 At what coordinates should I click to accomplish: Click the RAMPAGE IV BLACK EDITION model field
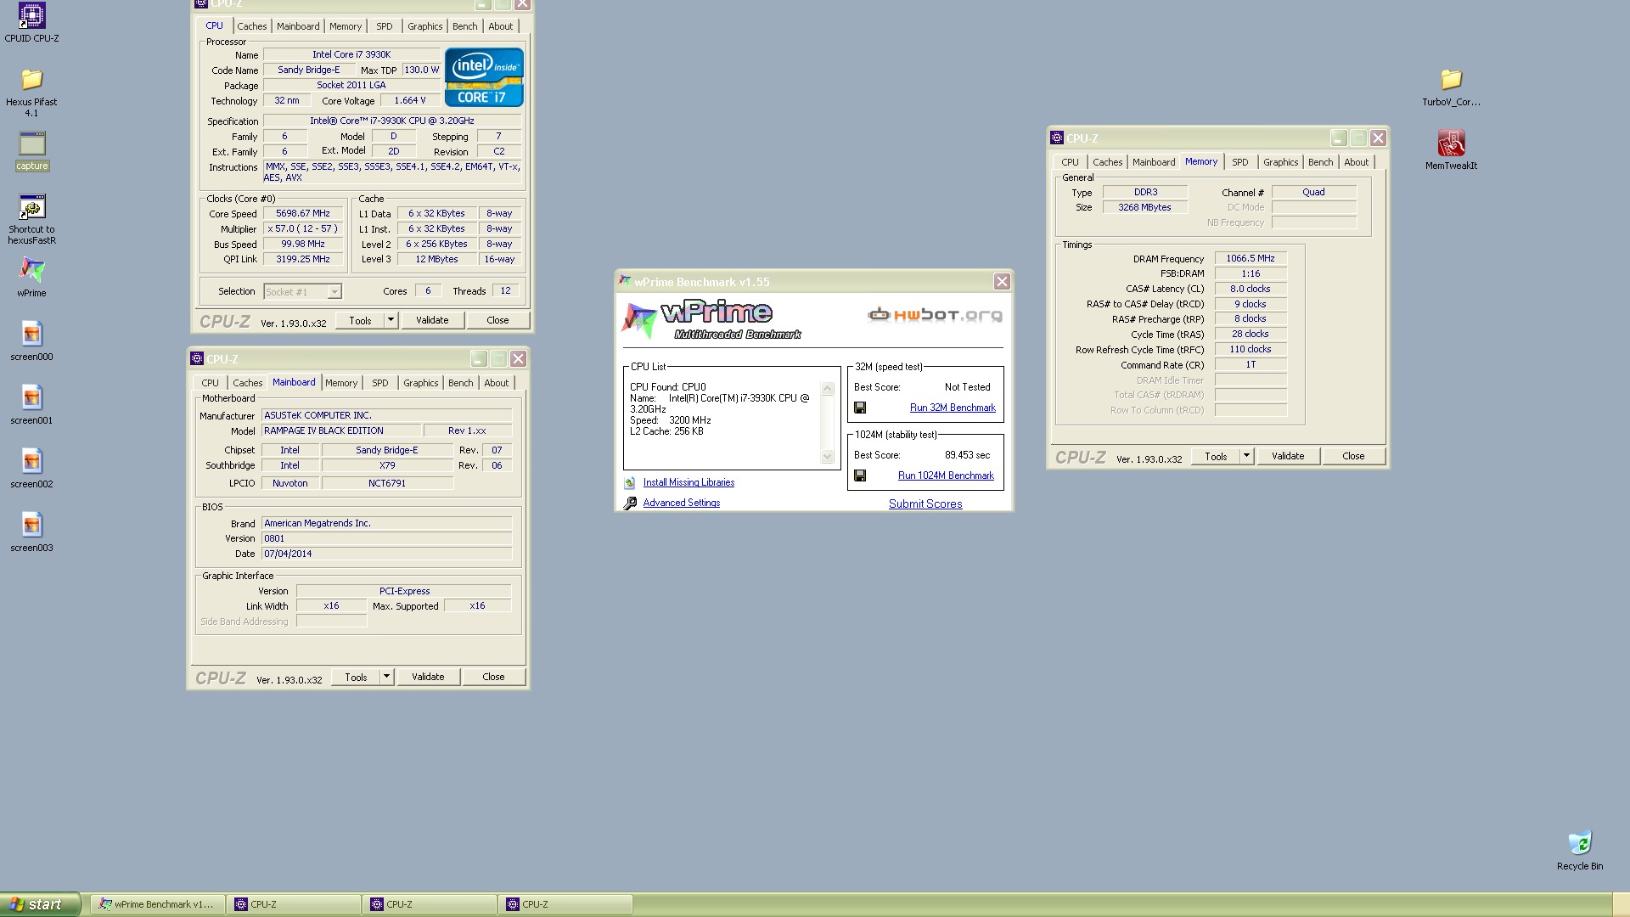pyautogui.click(x=341, y=430)
